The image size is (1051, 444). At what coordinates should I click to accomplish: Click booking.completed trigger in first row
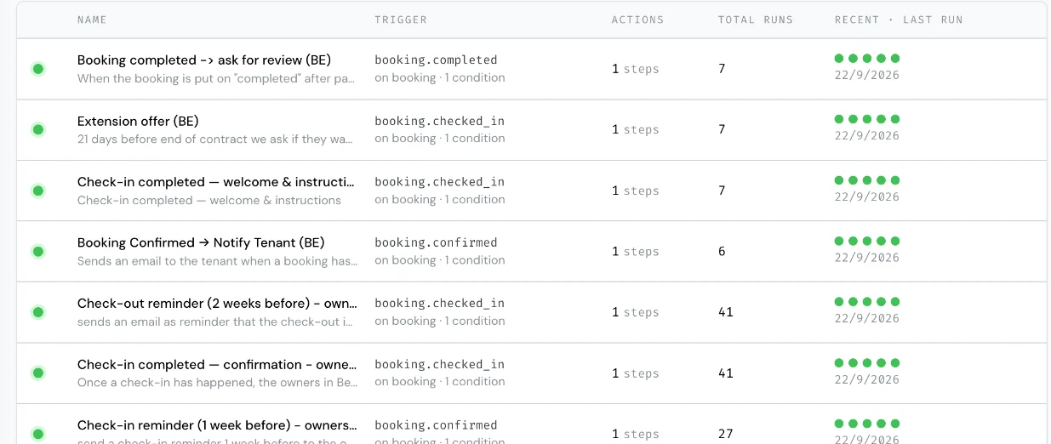[436, 60]
